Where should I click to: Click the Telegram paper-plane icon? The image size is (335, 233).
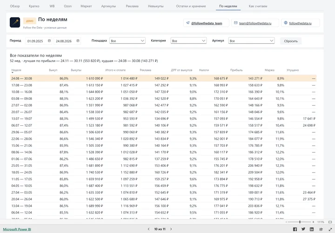pos(188,23)
